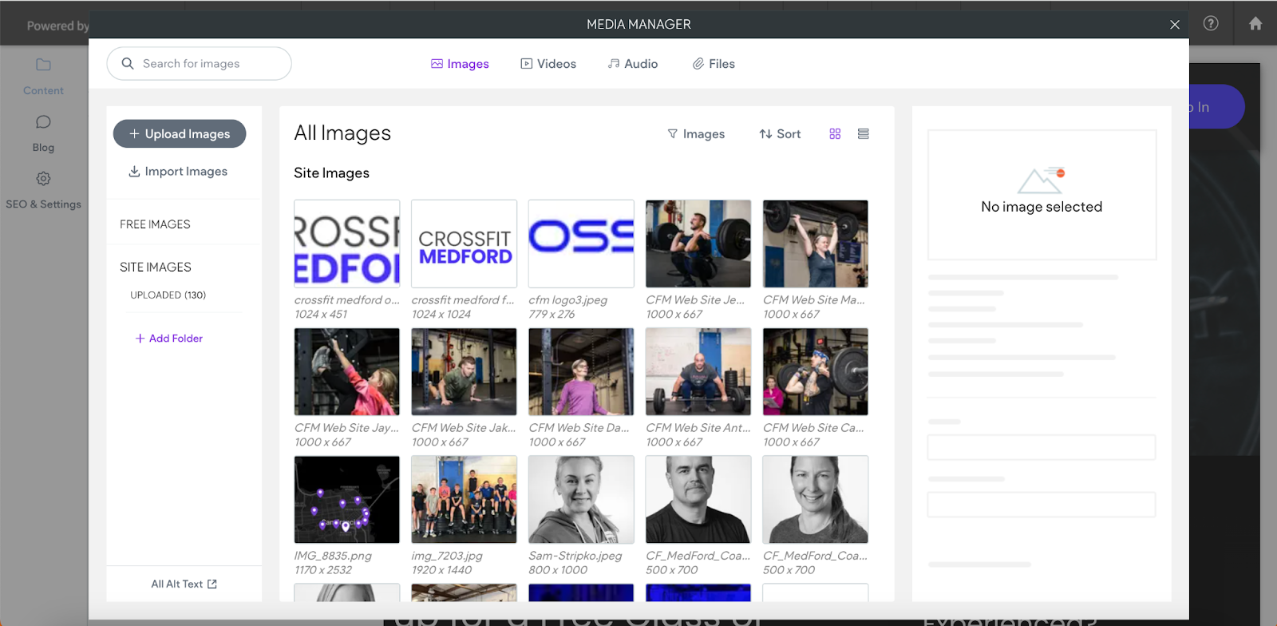Click the 779 x 276 dimensions text

click(552, 315)
